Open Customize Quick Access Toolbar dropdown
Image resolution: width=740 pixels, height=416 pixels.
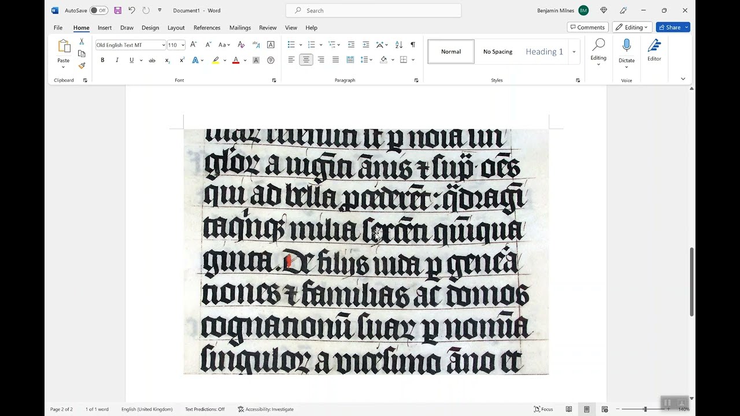tap(160, 10)
